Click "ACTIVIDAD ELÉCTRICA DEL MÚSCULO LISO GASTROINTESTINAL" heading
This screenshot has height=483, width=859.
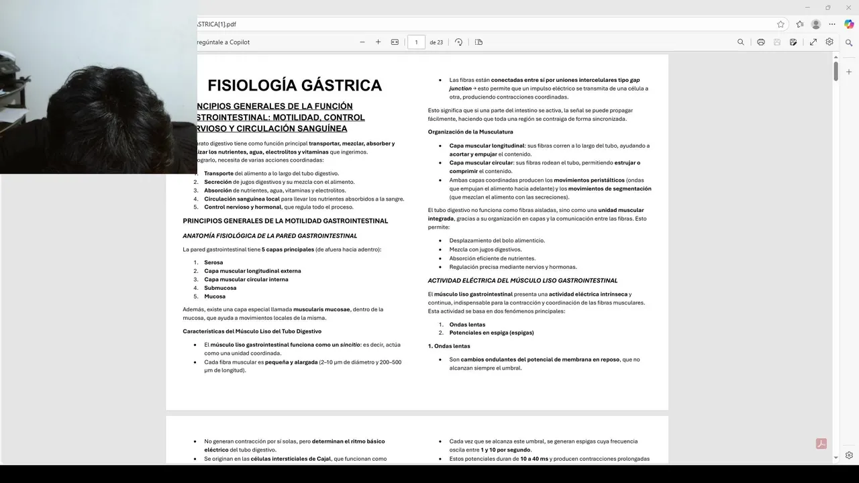point(523,280)
